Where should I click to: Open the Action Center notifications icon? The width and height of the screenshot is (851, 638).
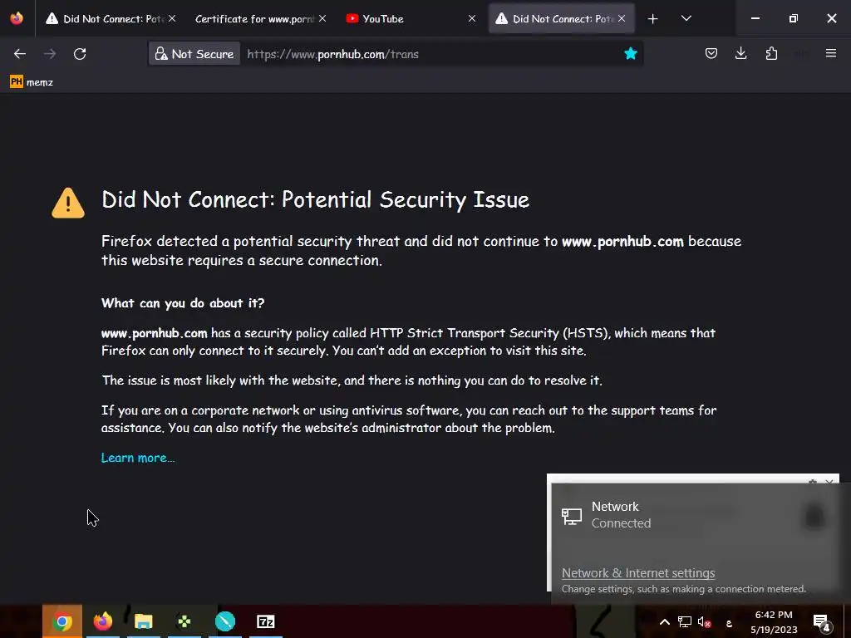pos(822,622)
